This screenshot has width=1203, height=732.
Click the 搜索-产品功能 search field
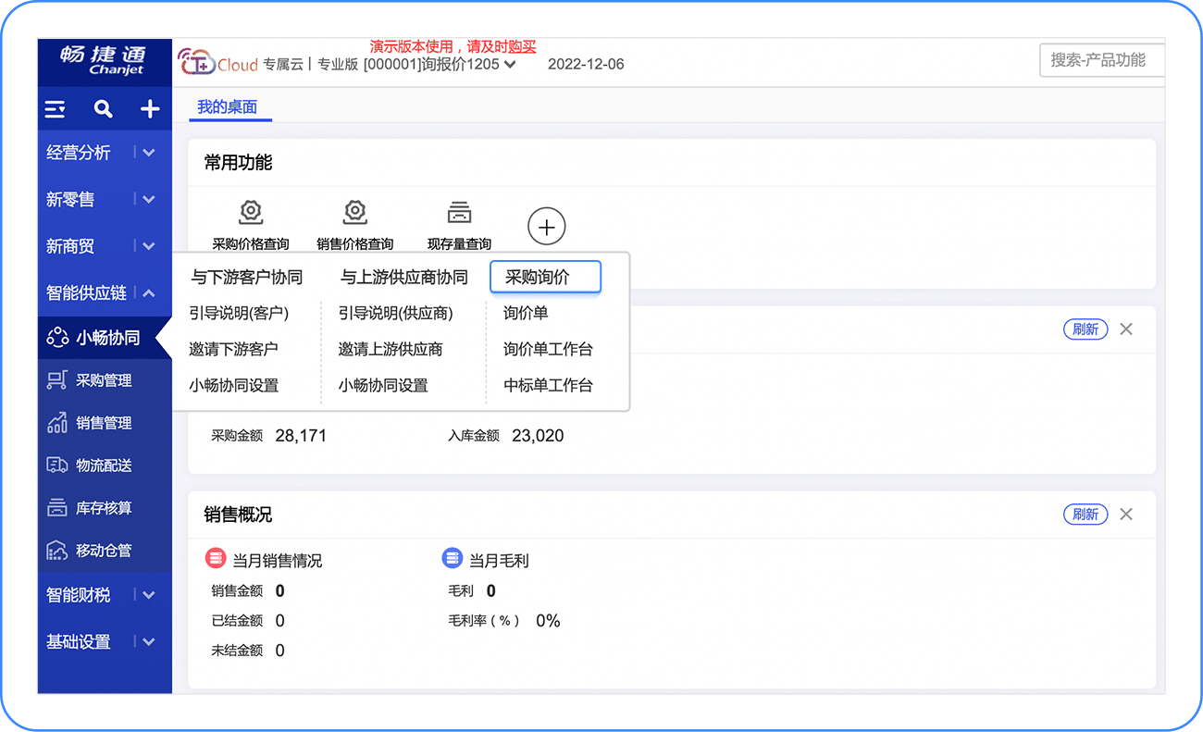pyautogui.click(x=1099, y=60)
